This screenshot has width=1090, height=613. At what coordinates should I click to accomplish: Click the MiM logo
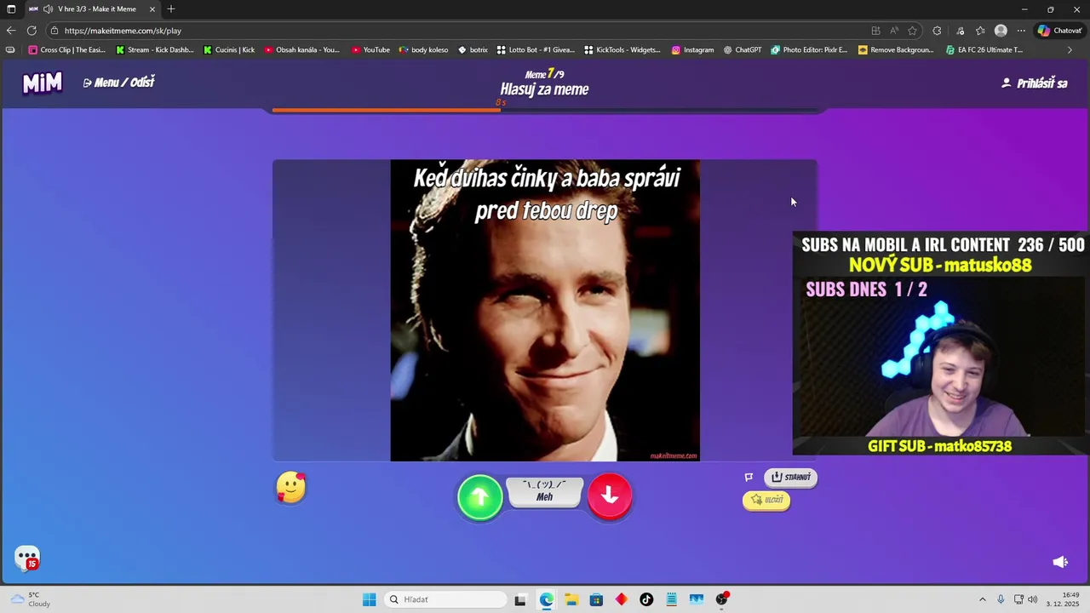(42, 83)
